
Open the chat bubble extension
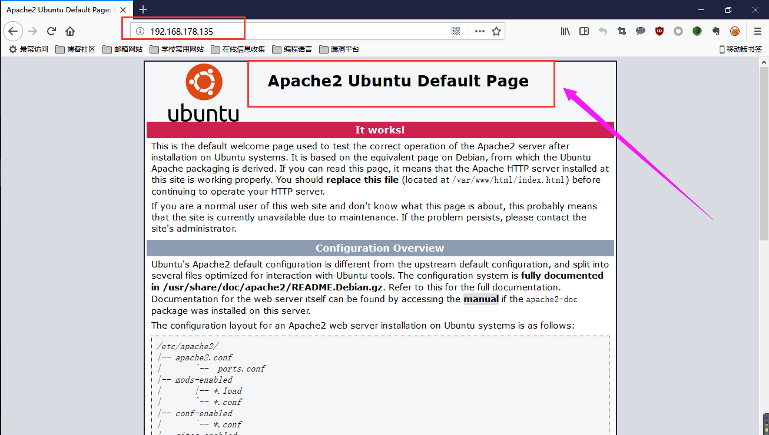pyautogui.click(x=641, y=31)
